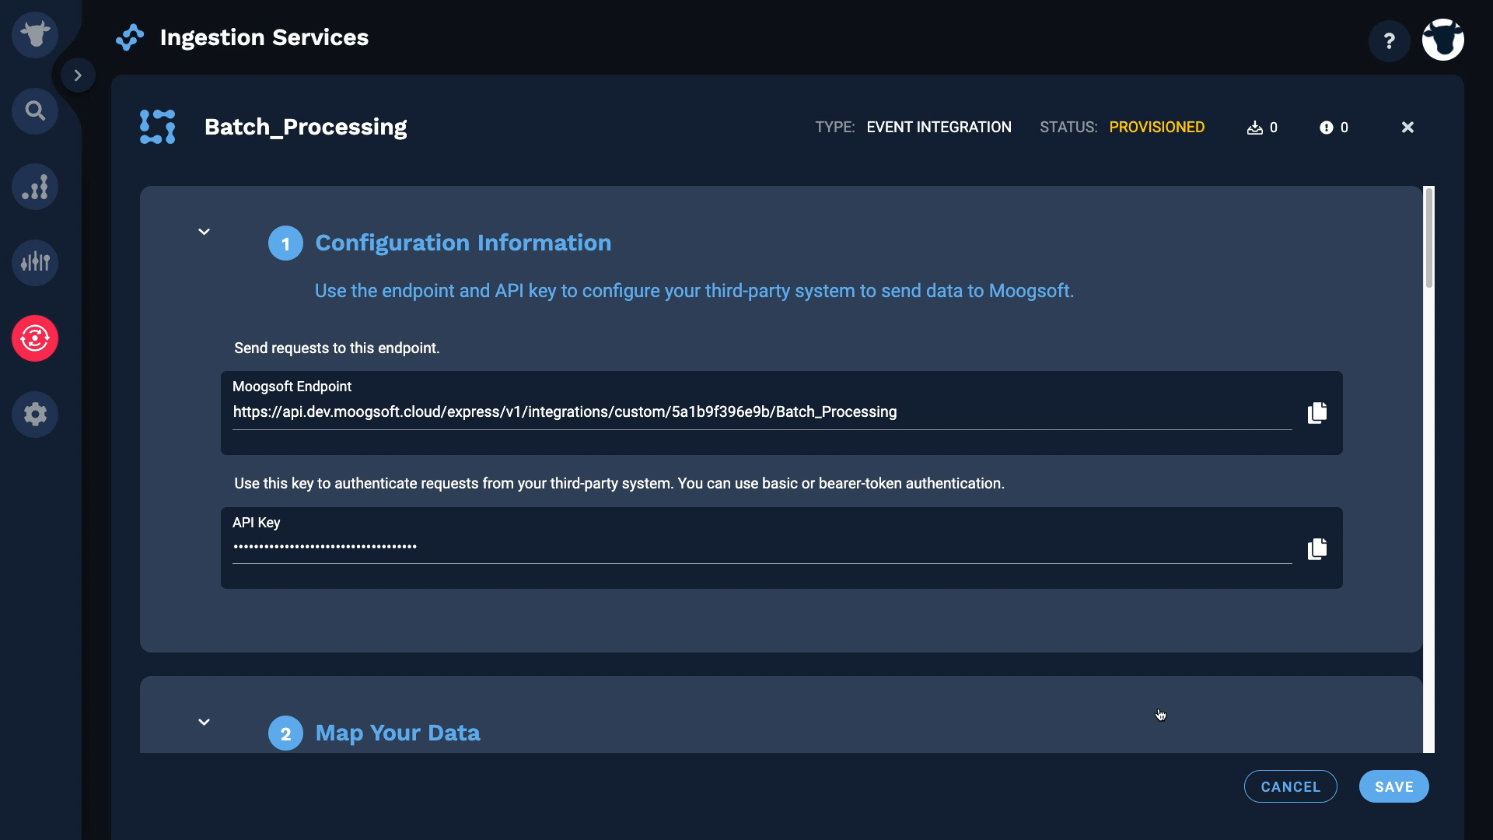Click the PROVISIONED status label
The image size is (1493, 840).
tap(1157, 128)
